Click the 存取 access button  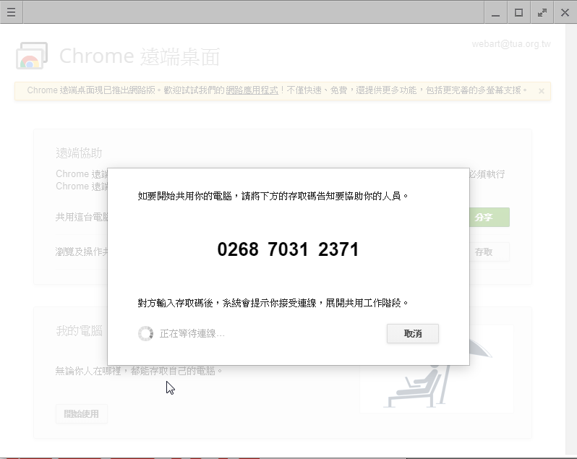coord(490,252)
